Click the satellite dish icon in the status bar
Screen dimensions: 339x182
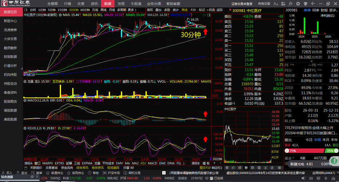click(326, 178)
